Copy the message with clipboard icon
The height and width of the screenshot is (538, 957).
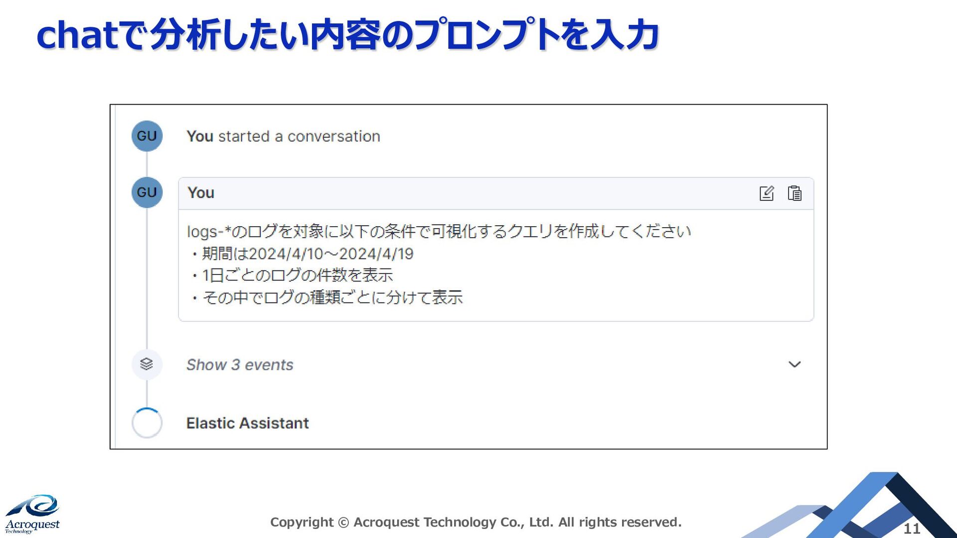point(795,193)
